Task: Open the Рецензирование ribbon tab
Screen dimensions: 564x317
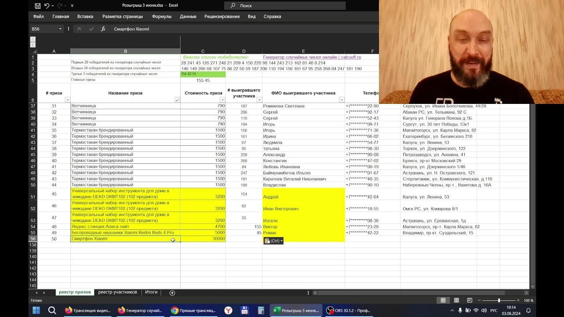Action: [222, 16]
